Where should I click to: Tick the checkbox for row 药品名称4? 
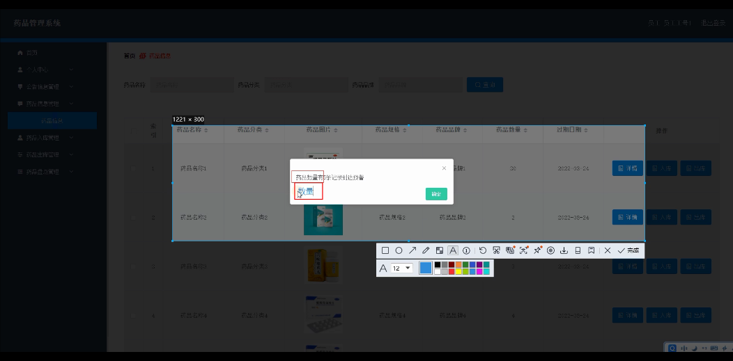[x=133, y=316]
